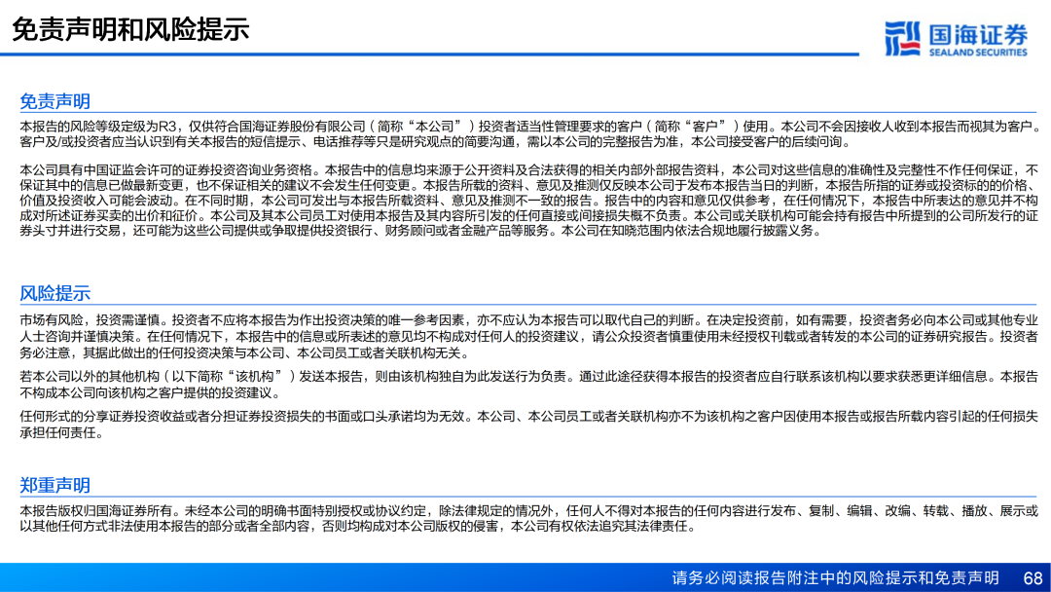1051x592 pixels.
Task: Click the 风险提示 section heading
Action: pyautogui.click(x=54, y=293)
